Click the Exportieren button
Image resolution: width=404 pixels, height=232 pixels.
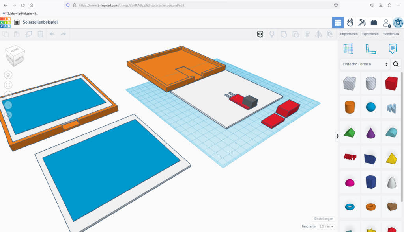click(370, 34)
